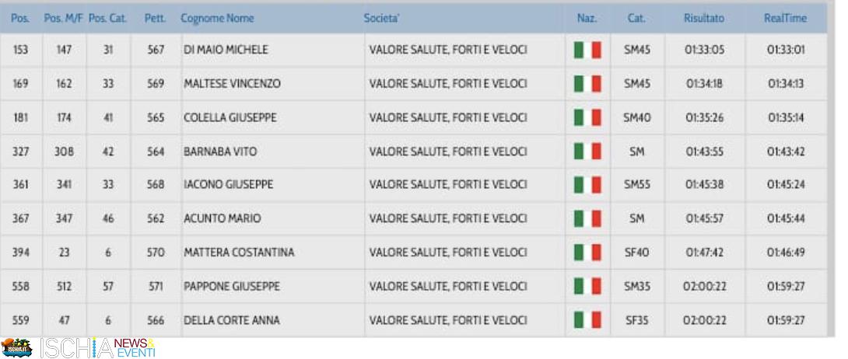Select the flag icon for Della Corte Anna
Image resolution: width=848 pixels, height=359 pixels.
pos(587,320)
